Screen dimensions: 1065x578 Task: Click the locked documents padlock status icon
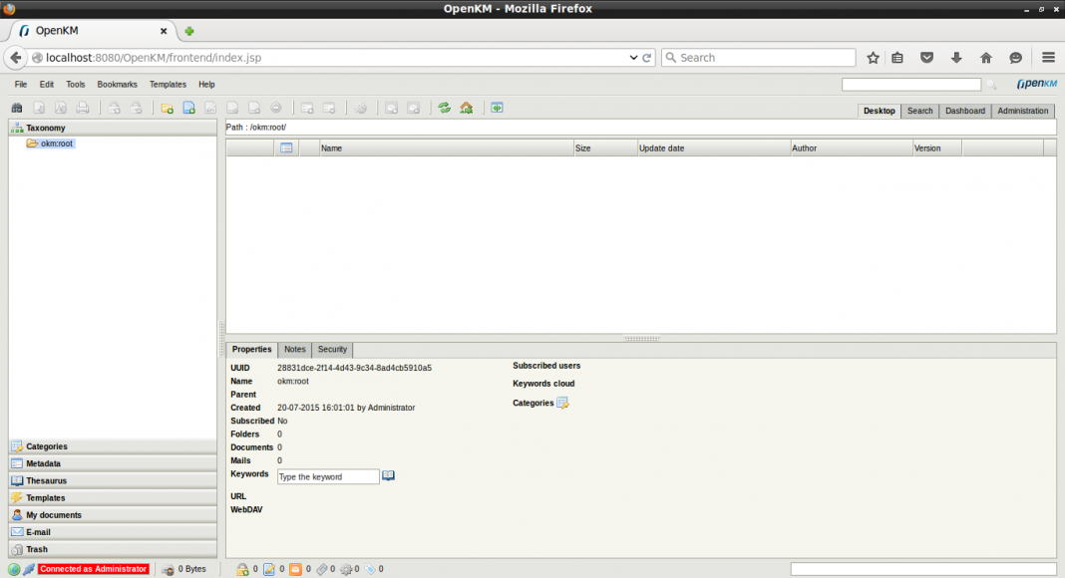242,569
